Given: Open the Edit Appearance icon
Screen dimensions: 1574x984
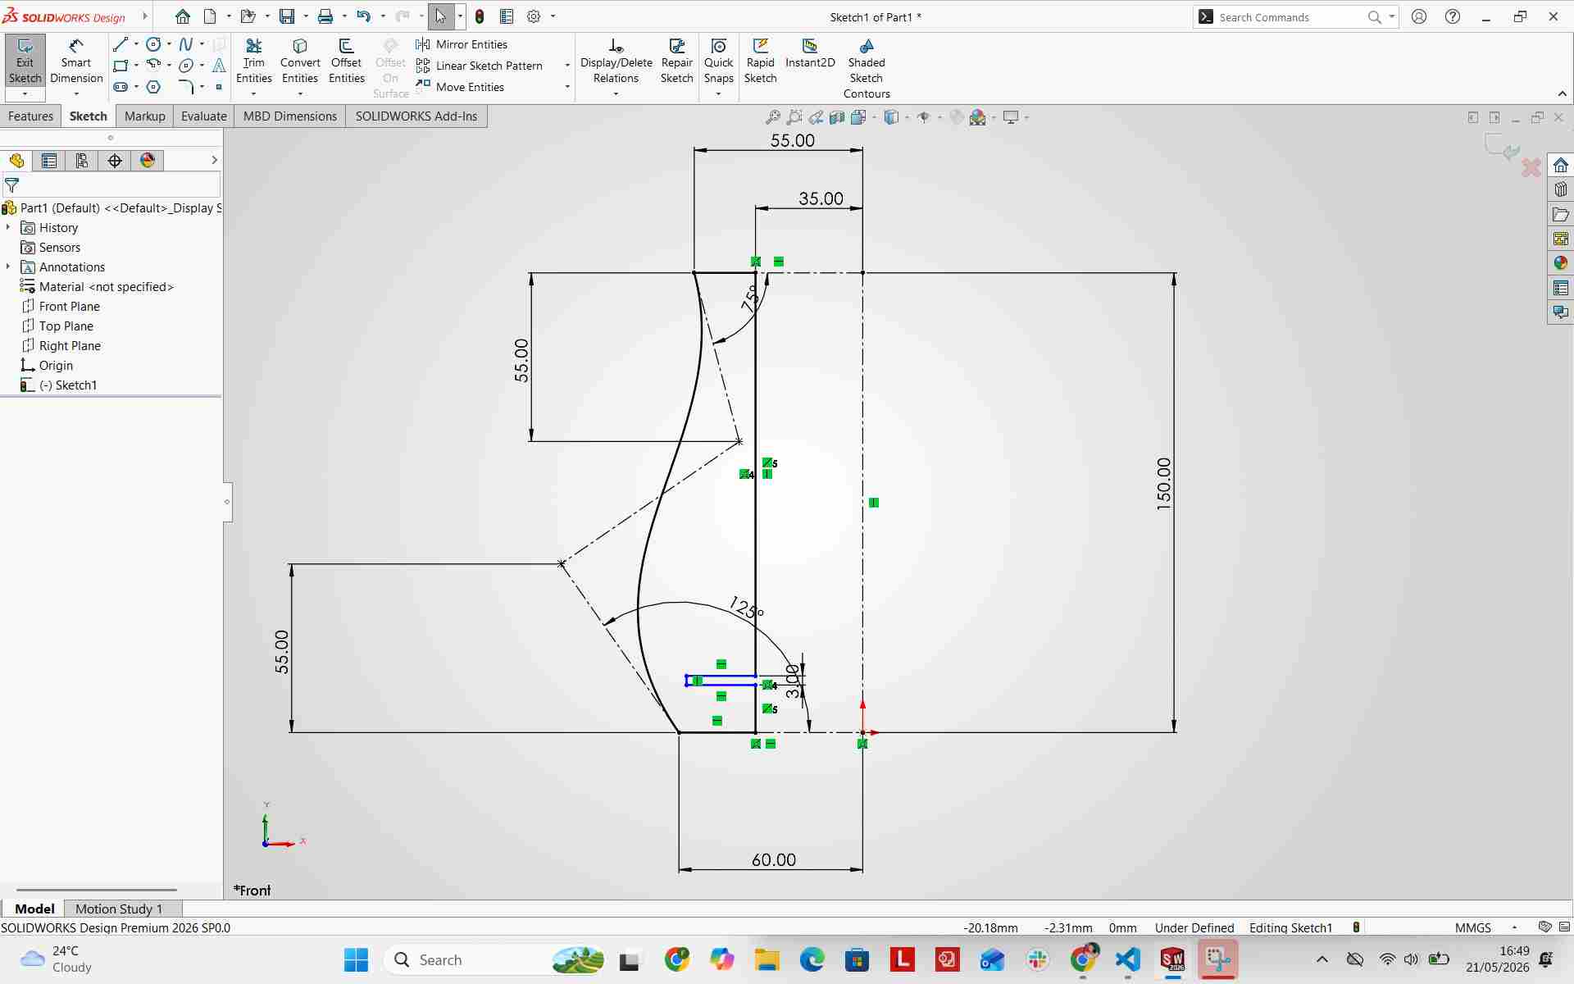Looking at the screenshot, I should coord(956,117).
